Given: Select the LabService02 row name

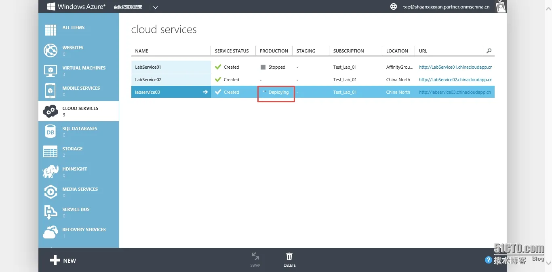Looking at the screenshot, I should 148,80.
